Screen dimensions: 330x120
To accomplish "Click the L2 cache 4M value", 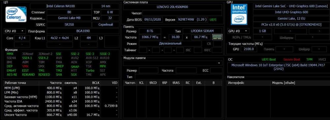I will [x=88, y=38].
